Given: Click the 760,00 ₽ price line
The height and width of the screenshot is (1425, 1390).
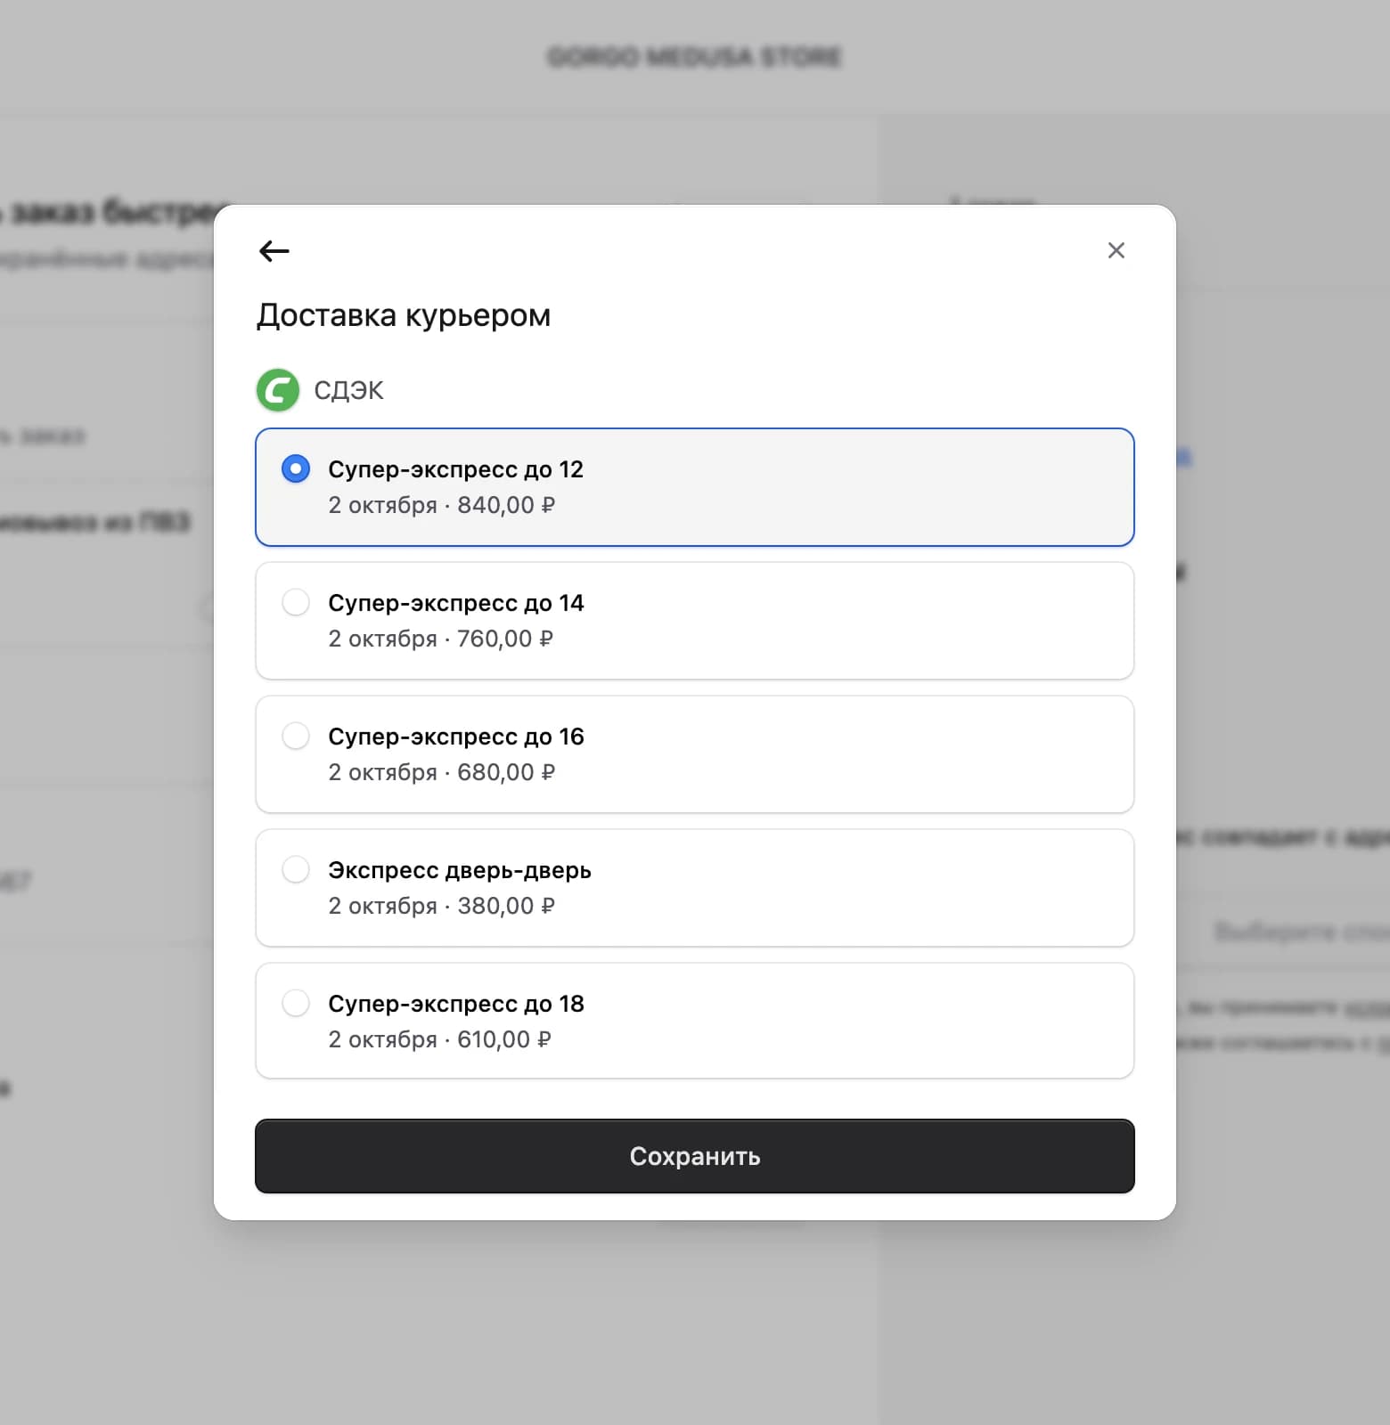Looking at the screenshot, I should tap(441, 639).
